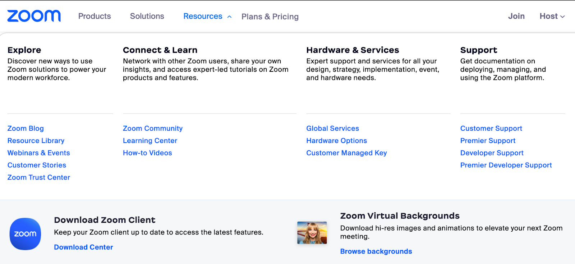The width and height of the screenshot is (575, 264).
Task: Click the Explore section heading
Action: coord(24,50)
